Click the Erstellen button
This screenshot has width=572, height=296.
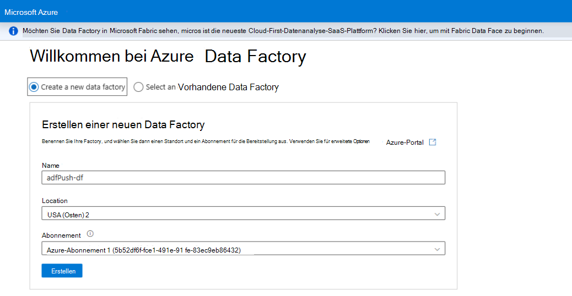[62, 271]
